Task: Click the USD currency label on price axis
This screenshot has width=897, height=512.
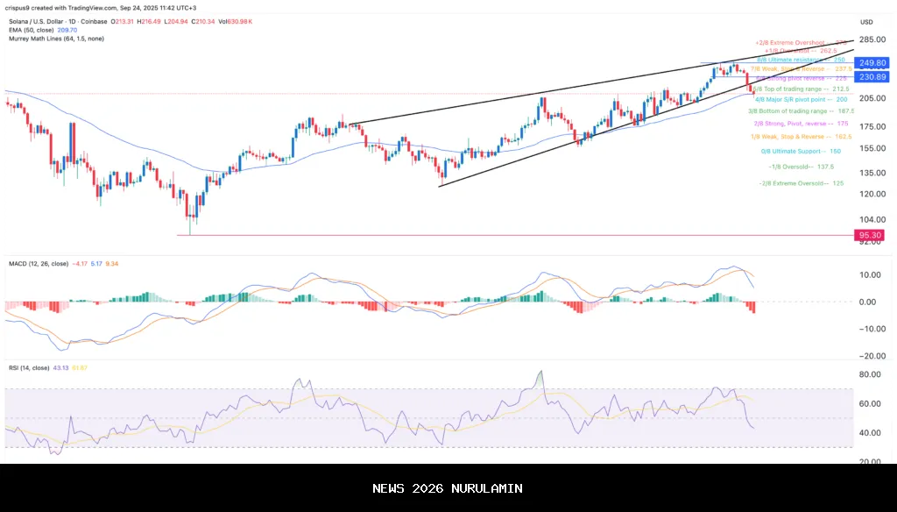Action: click(866, 22)
